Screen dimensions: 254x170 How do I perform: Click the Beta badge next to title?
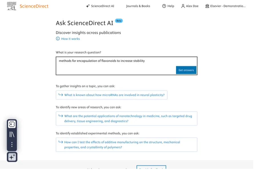click(119, 21)
